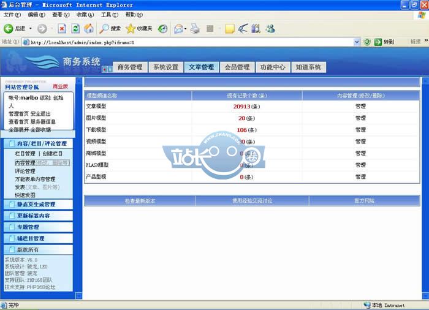Open the Mail icon dropdown arrow
The width and height of the screenshot is (429, 310).
pos(186,29)
